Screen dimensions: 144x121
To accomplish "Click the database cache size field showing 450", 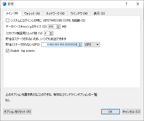I will tap(52, 27).
